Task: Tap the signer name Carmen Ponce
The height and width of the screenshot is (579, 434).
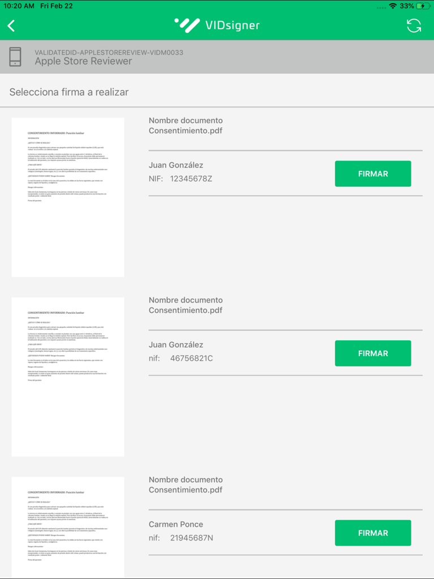Action: tap(175, 524)
